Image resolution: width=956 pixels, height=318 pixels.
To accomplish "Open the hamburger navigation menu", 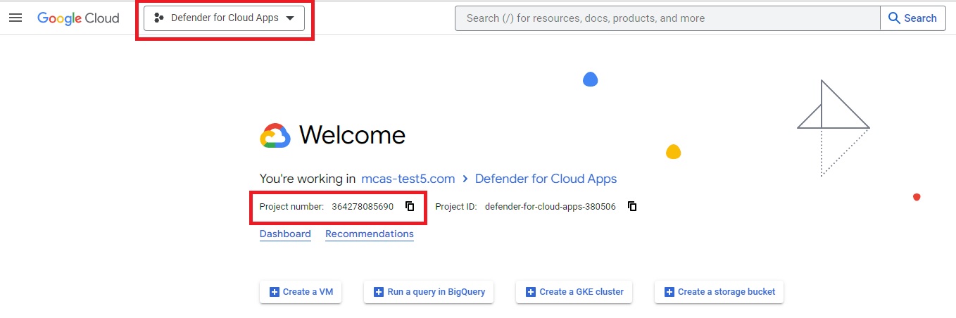I will (15, 18).
